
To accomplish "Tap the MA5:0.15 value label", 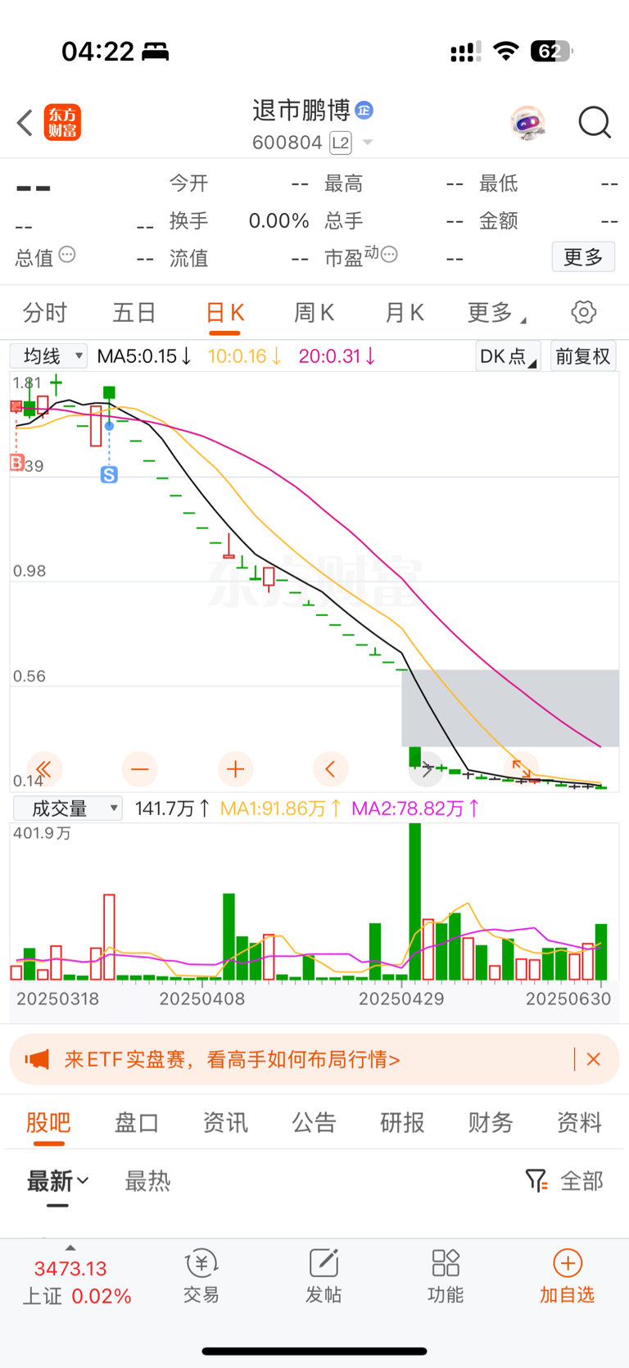I will pyautogui.click(x=144, y=356).
